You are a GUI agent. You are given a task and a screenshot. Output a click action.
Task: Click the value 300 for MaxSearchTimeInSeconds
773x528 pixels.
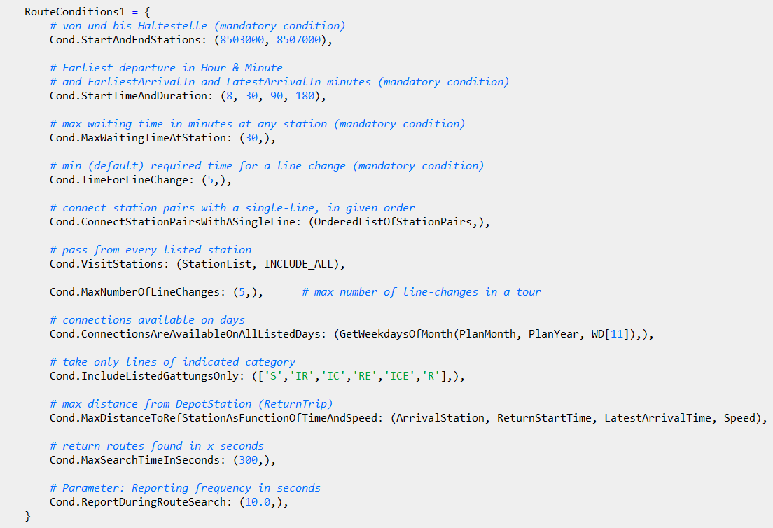click(249, 460)
